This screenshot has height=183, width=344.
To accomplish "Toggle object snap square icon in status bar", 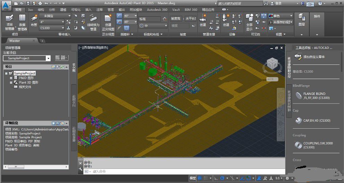I will click(249, 178).
